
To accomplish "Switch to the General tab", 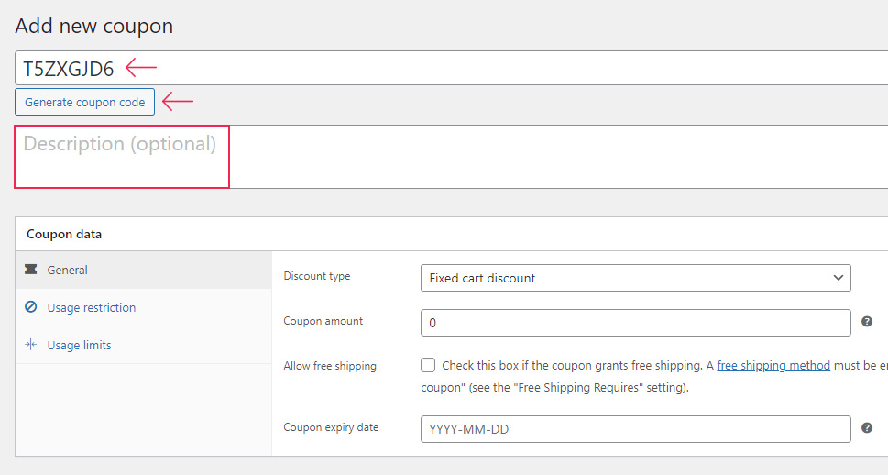I will click(x=68, y=271).
